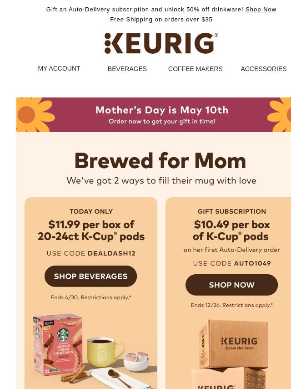
Task: Click the DEALDASH12 promo code text
Action: pyautogui.click(x=111, y=253)
